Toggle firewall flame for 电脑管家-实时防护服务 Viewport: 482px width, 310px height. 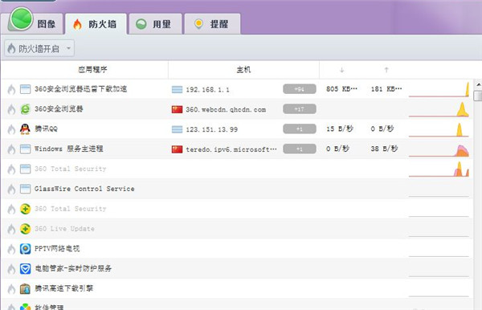click(x=11, y=269)
